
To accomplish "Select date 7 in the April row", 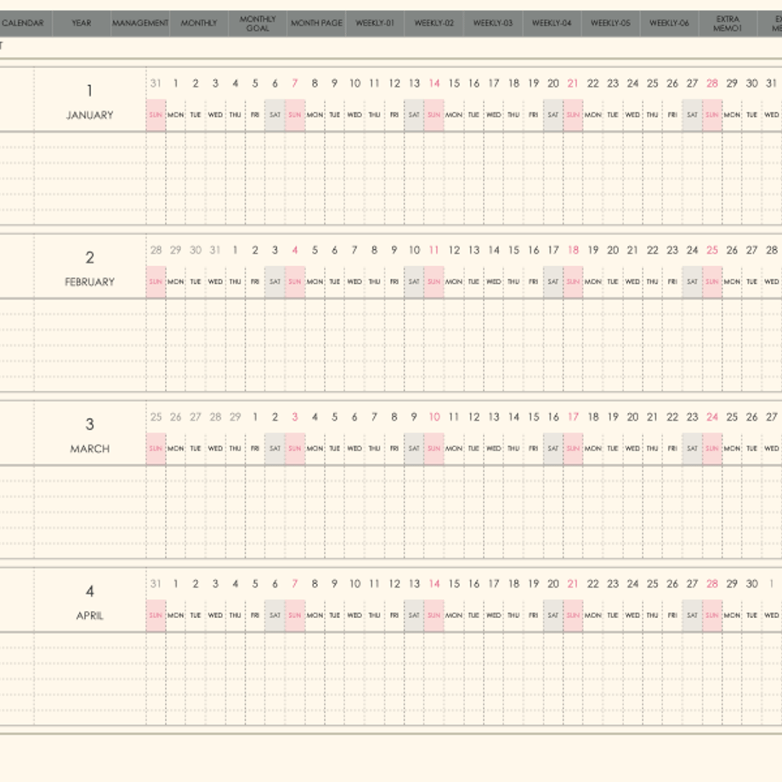I will [295, 583].
